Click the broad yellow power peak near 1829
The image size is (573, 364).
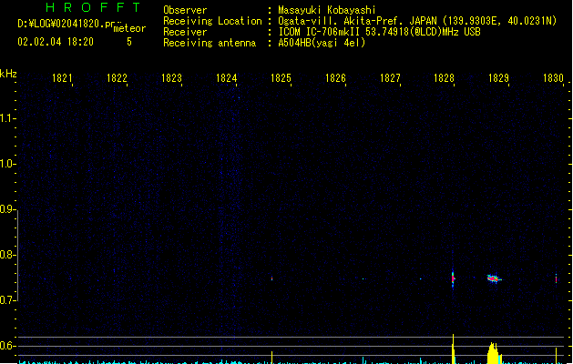pyautogui.click(x=494, y=353)
